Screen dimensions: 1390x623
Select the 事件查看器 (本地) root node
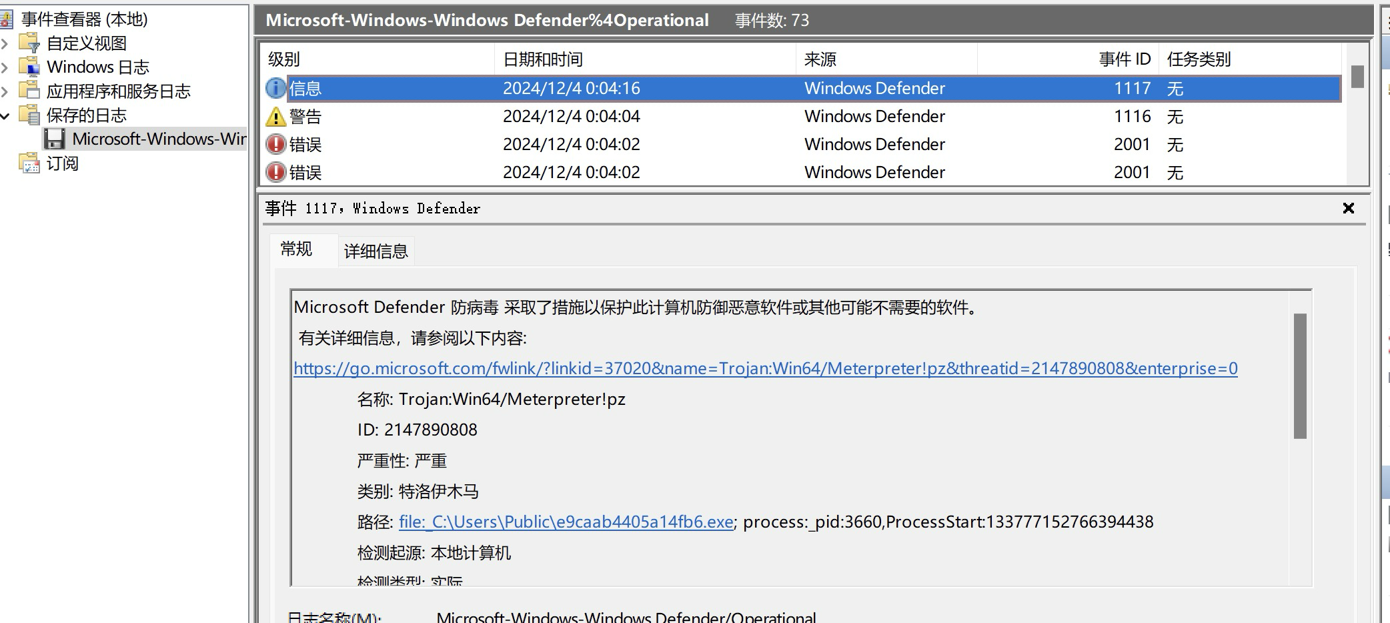pos(85,19)
